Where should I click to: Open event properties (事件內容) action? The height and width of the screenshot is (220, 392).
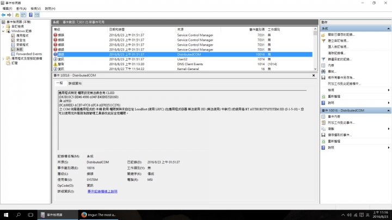(x=334, y=116)
